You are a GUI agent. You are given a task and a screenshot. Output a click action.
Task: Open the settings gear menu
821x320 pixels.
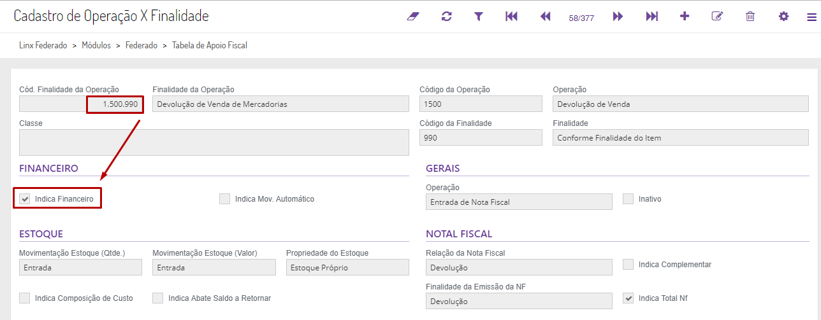[x=783, y=17]
